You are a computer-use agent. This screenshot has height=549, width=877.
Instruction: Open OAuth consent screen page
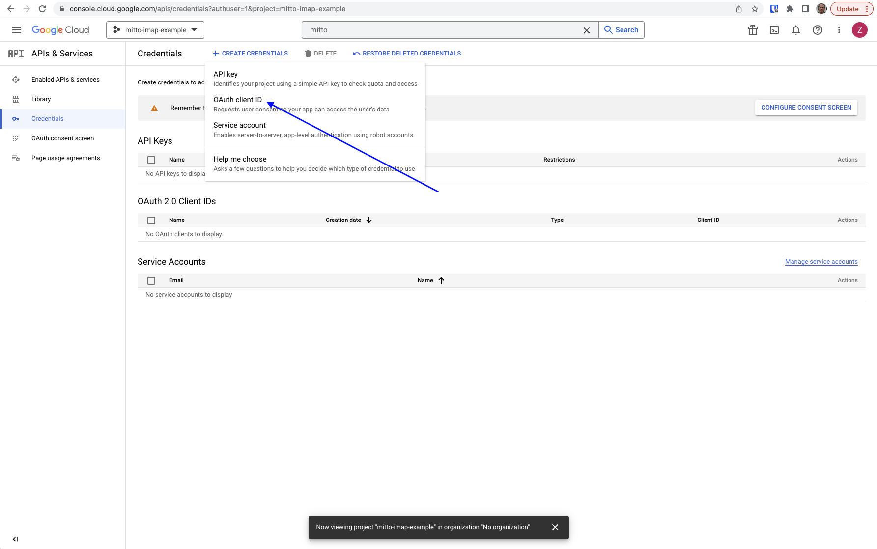click(62, 138)
